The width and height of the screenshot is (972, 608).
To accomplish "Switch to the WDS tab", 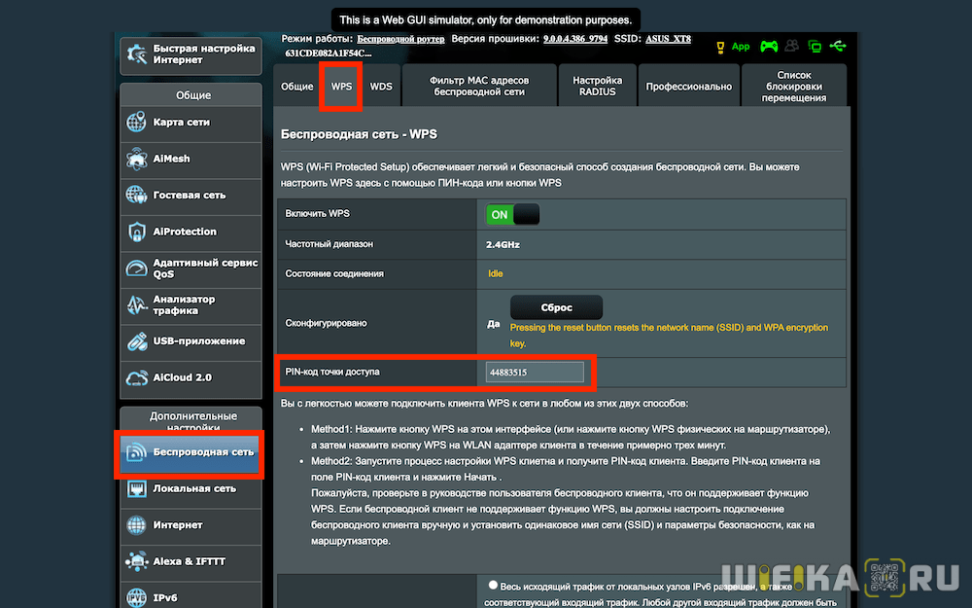I will point(380,86).
